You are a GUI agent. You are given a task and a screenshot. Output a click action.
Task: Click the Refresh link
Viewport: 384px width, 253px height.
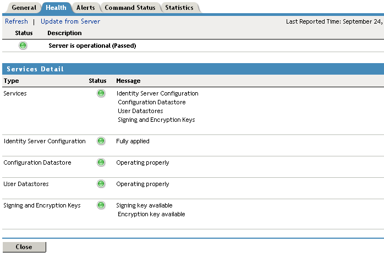[16, 21]
